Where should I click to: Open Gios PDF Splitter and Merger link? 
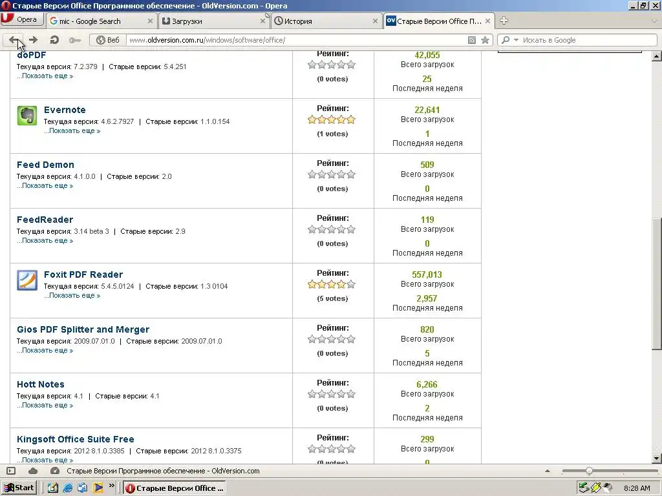coord(83,329)
